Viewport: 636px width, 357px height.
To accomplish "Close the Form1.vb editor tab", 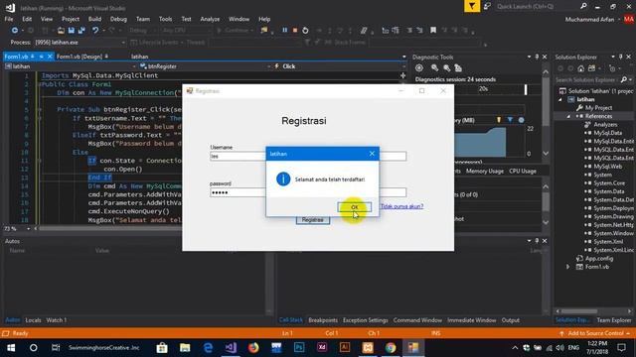I will pos(50,57).
